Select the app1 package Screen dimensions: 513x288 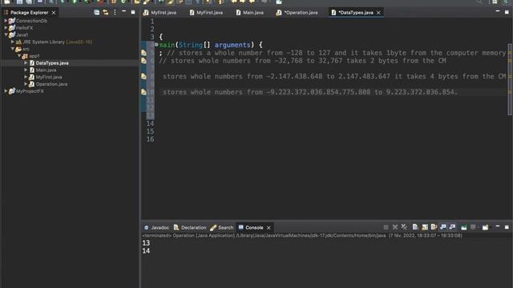click(x=34, y=56)
